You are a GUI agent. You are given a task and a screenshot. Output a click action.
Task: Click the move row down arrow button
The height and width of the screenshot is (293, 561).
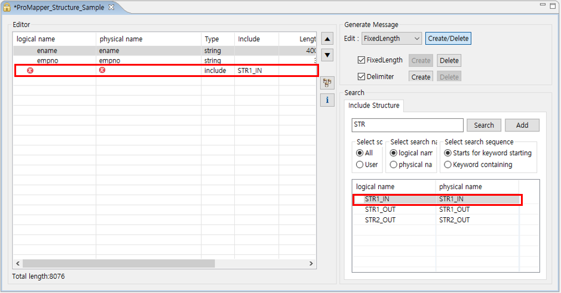(x=327, y=55)
